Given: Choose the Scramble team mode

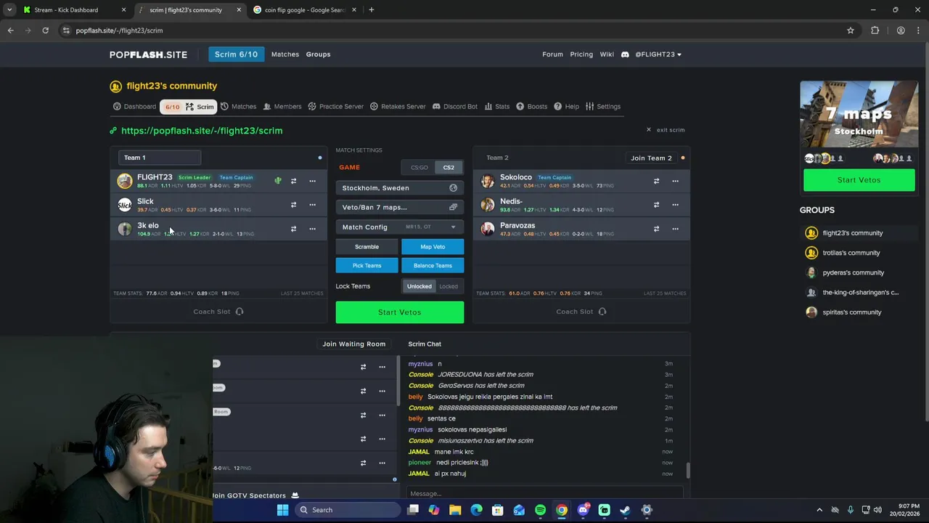Looking at the screenshot, I should point(367,247).
